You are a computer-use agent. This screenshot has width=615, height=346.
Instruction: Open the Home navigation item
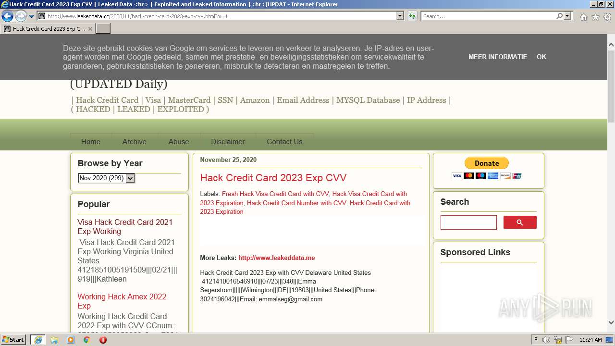pyautogui.click(x=91, y=142)
